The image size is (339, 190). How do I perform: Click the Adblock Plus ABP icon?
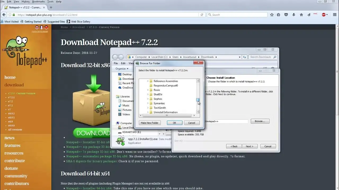(x=324, y=15)
